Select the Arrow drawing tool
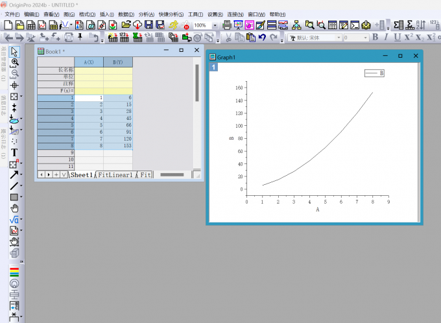The width and height of the screenshot is (441, 323). pyautogui.click(x=14, y=174)
